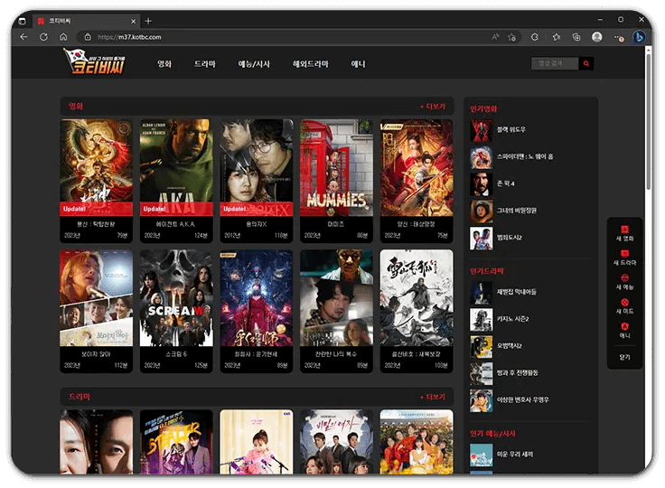Open the browser profile avatar
This screenshot has height=488, width=665.
[x=596, y=37]
